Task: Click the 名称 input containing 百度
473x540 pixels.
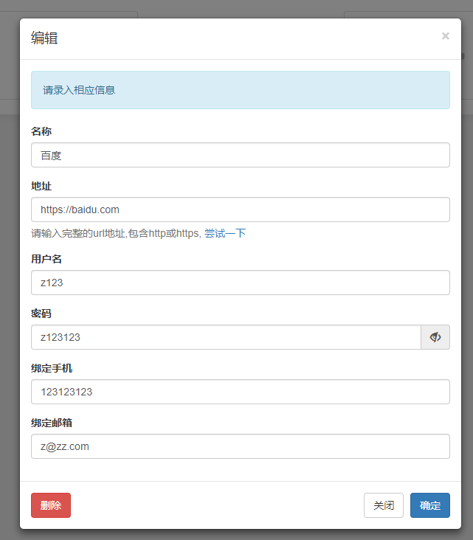Action: click(240, 155)
